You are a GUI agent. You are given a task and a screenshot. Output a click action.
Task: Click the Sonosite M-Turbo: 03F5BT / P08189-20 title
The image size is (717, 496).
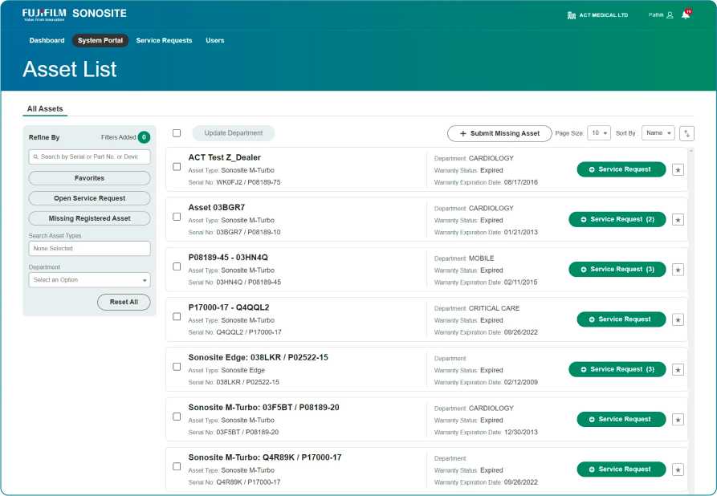point(264,408)
